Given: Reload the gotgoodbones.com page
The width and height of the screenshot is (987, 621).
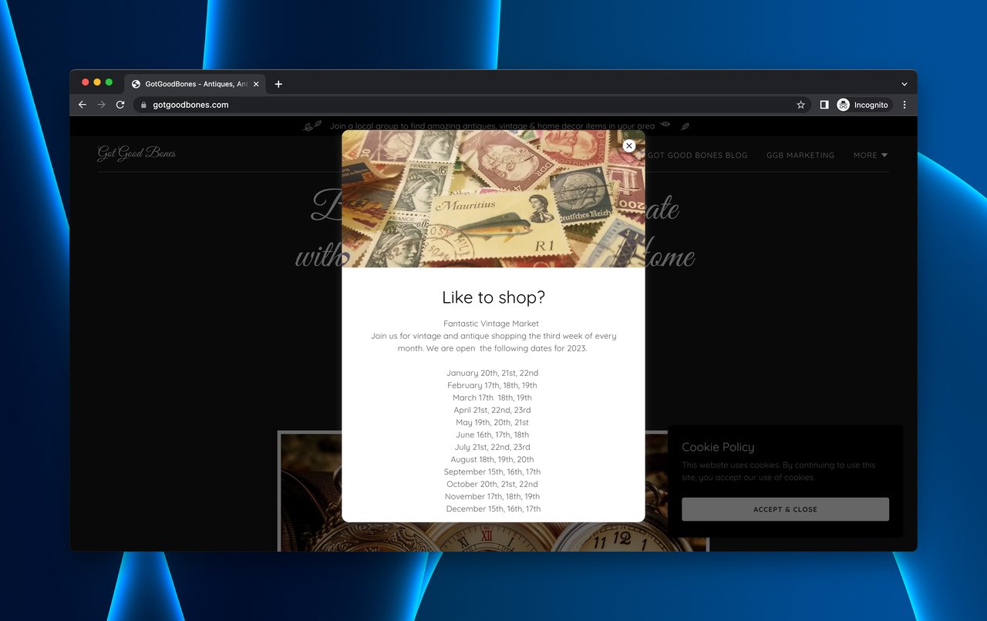Looking at the screenshot, I should coord(120,105).
